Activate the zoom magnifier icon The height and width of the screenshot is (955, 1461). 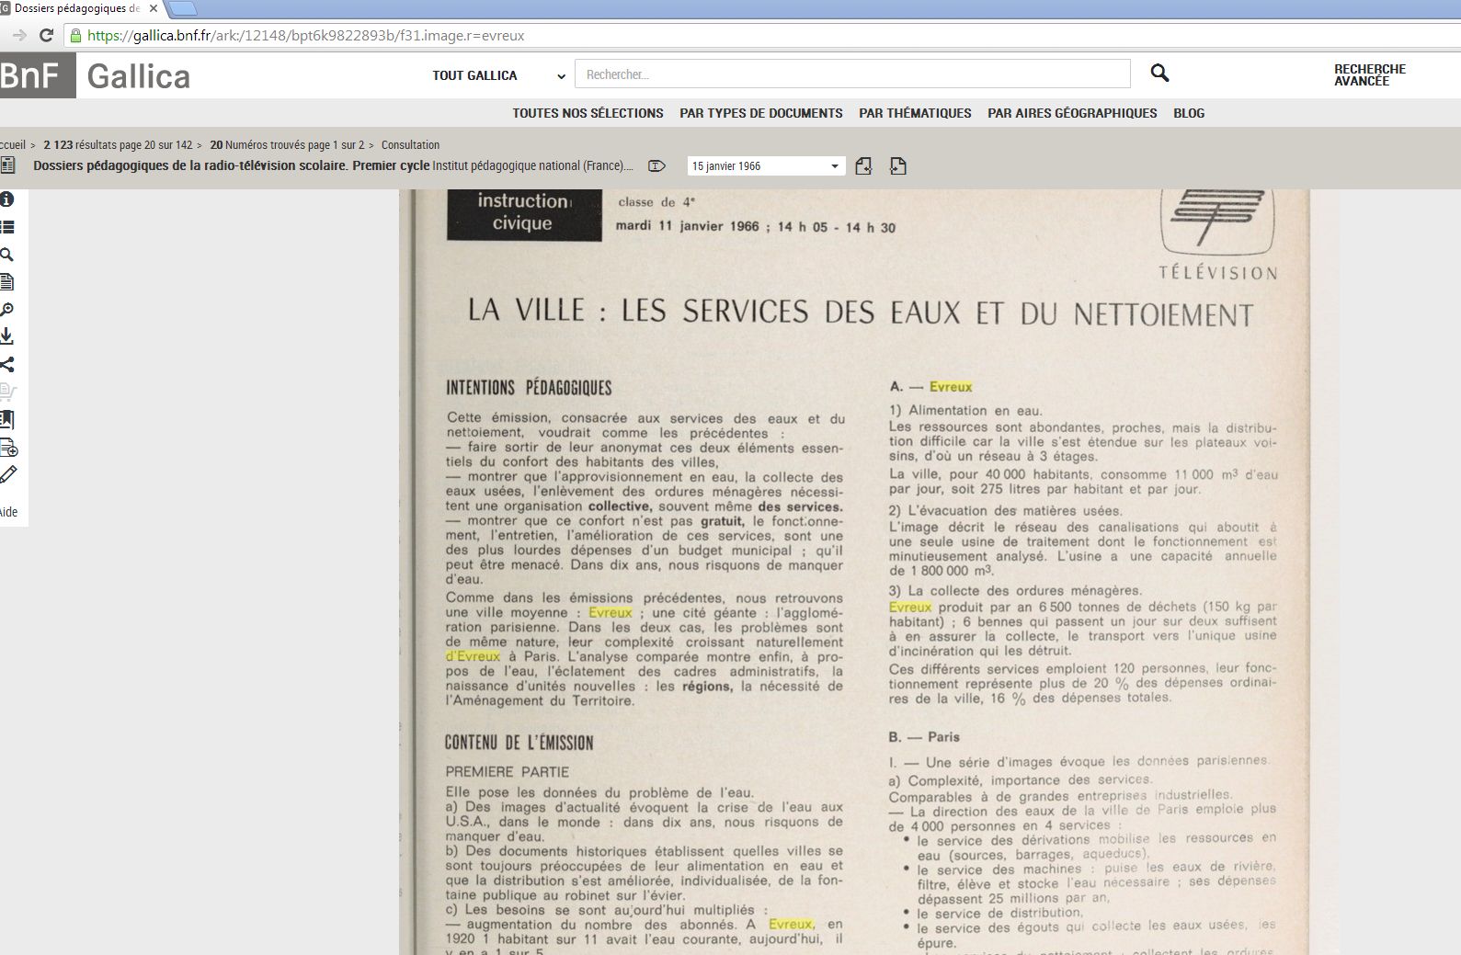coord(6,310)
